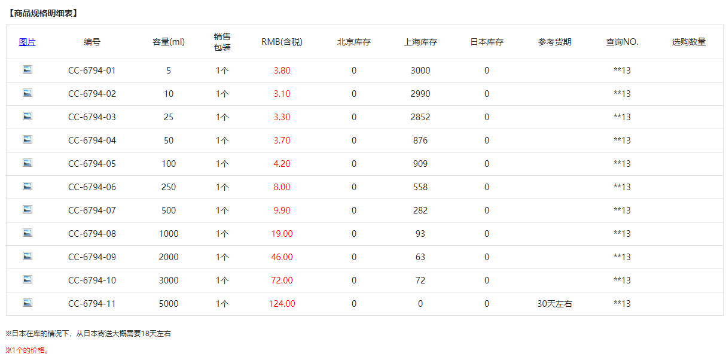Click the image icon for CC-6794-01
This screenshot has height=363, width=726.
[28, 70]
